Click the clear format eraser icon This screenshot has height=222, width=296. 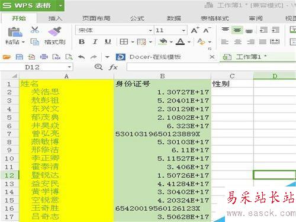201,41
